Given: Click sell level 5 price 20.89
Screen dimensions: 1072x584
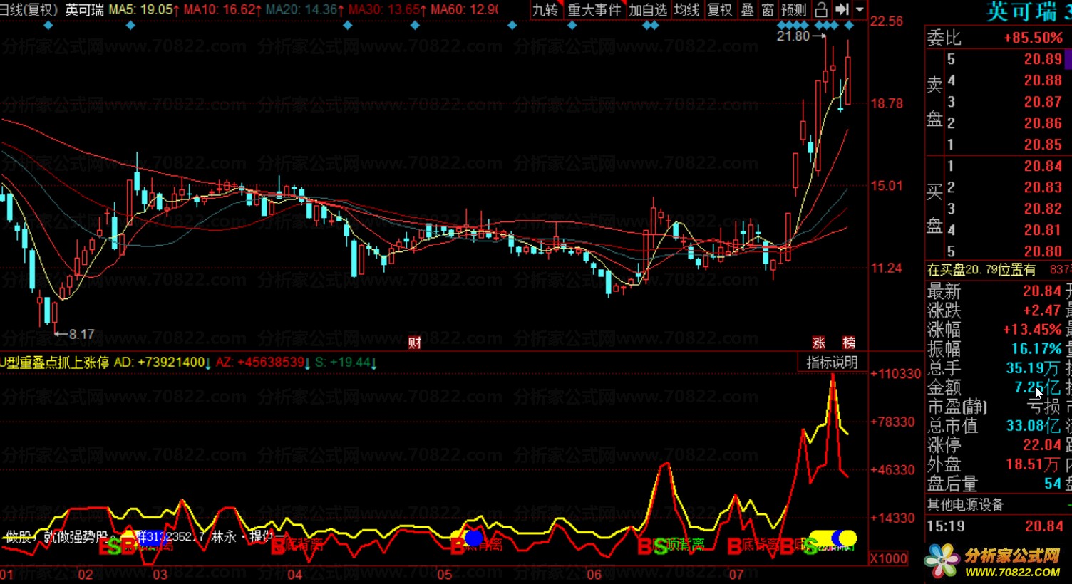Looking at the screenshot, I should 1043,59.
